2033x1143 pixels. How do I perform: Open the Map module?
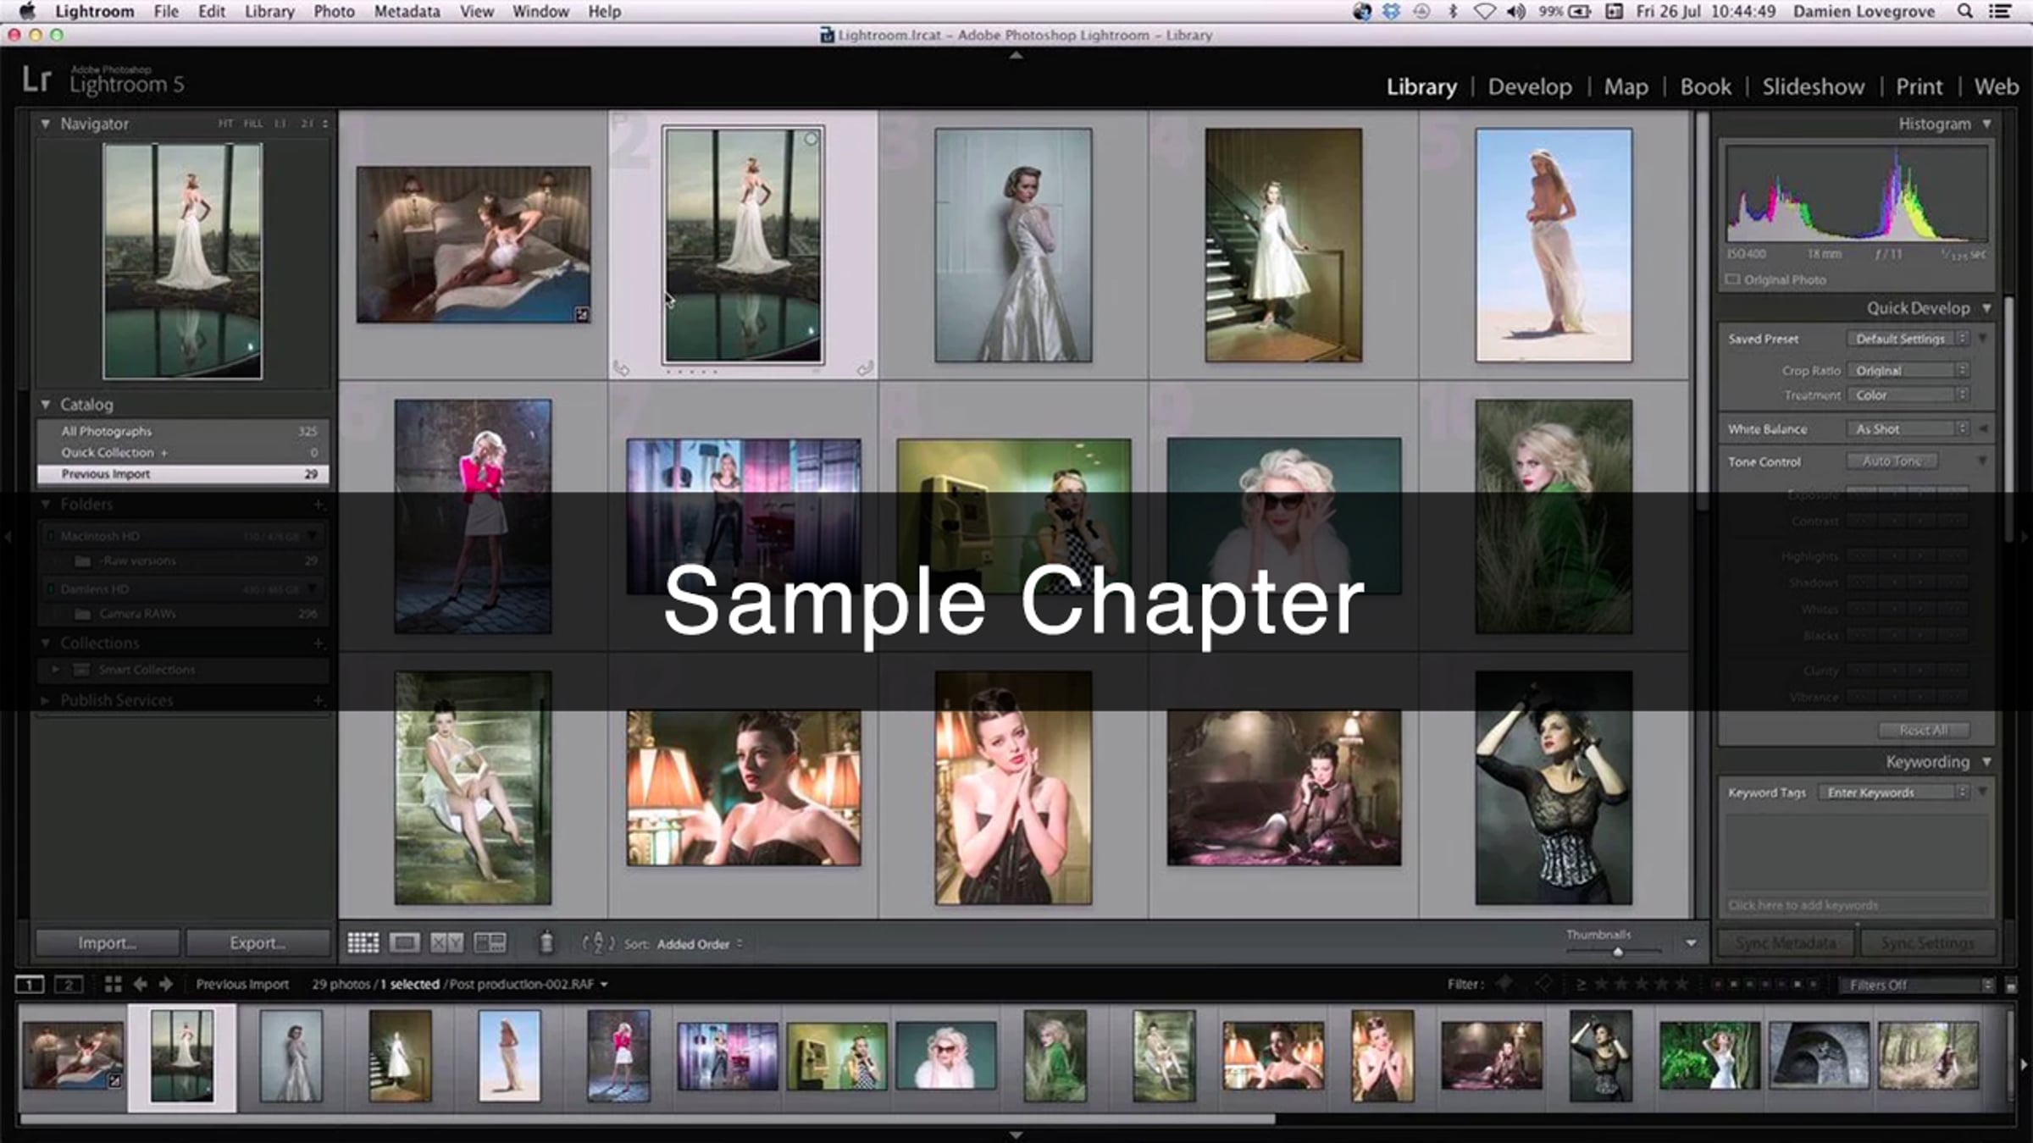tap(1626, 86)
